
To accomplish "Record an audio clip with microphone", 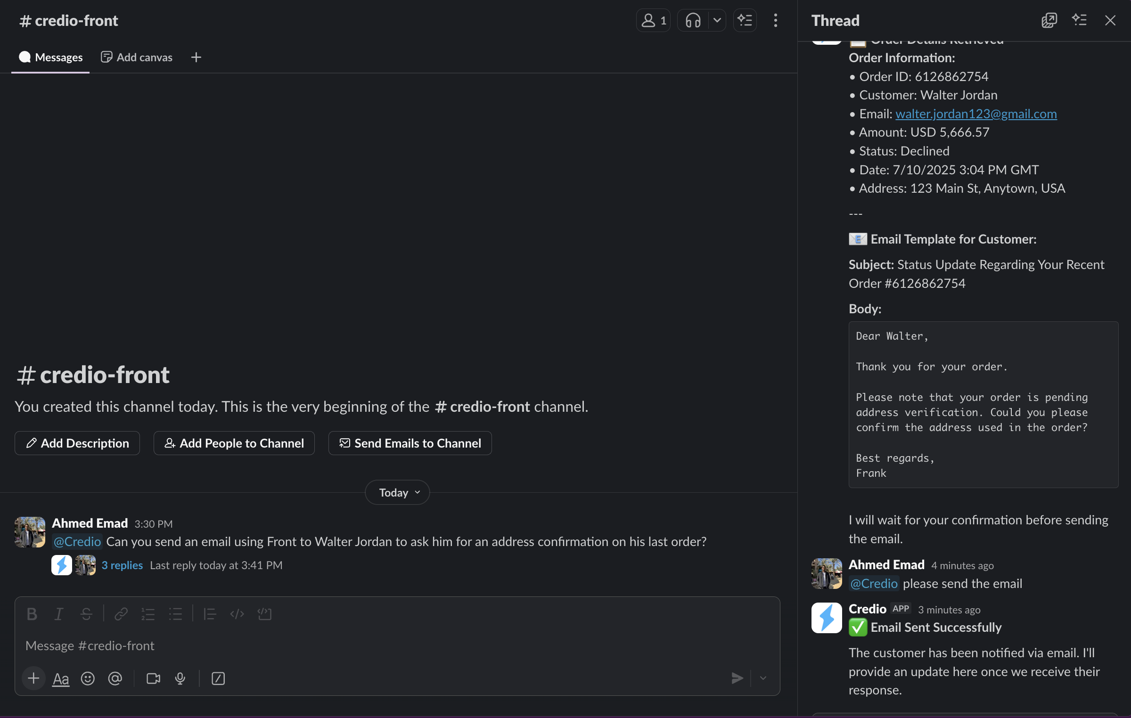I will (180, 678).
